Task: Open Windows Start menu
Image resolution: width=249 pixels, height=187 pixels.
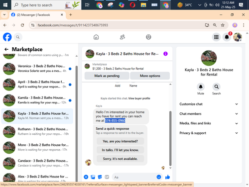Action: click(5, 5)
